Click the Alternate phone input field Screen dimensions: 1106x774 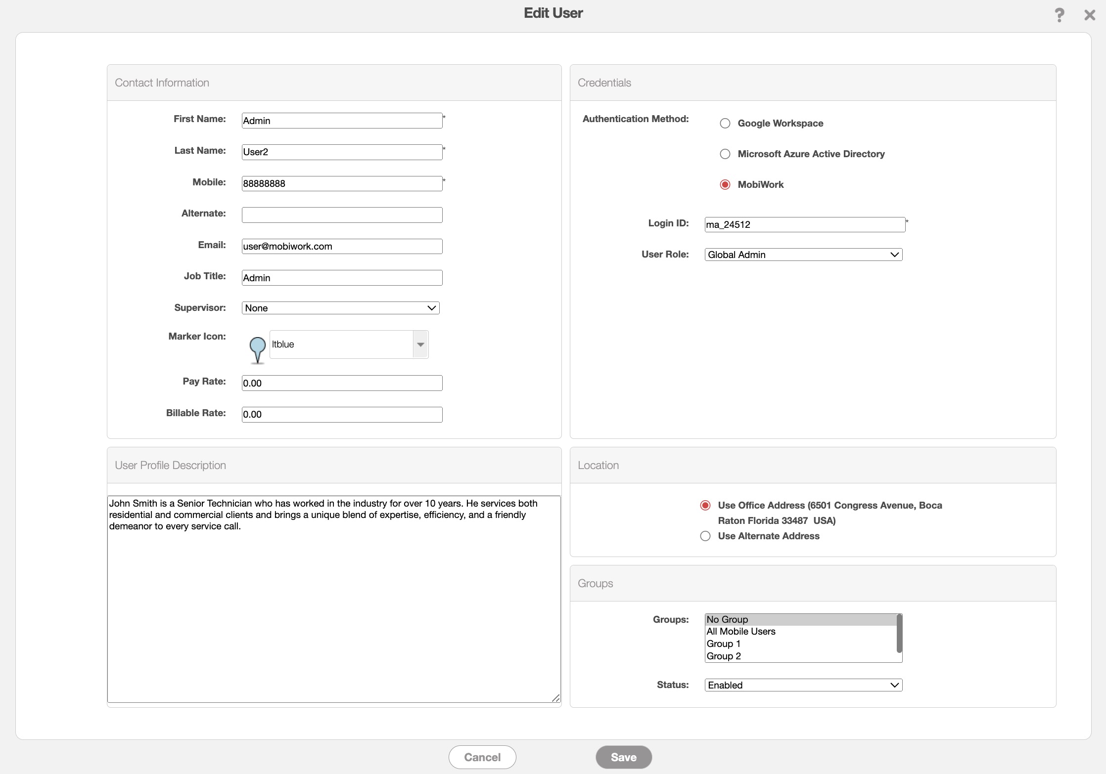pyautogui.click(x=342, y=215)
